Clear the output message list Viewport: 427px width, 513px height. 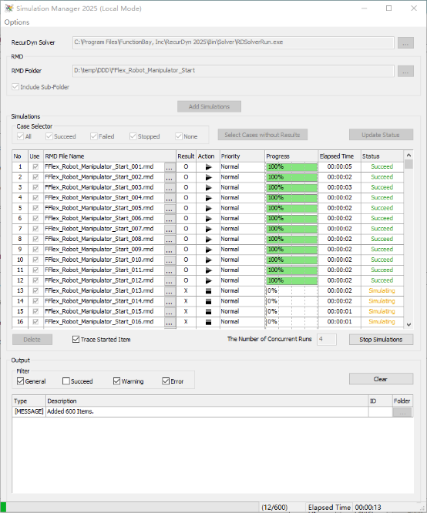click(x=381, y=379)
